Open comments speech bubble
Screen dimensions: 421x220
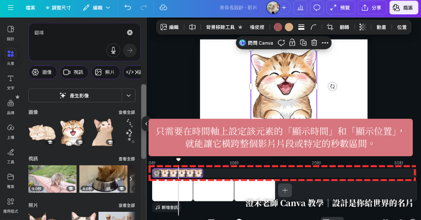(x=317, y=7)
